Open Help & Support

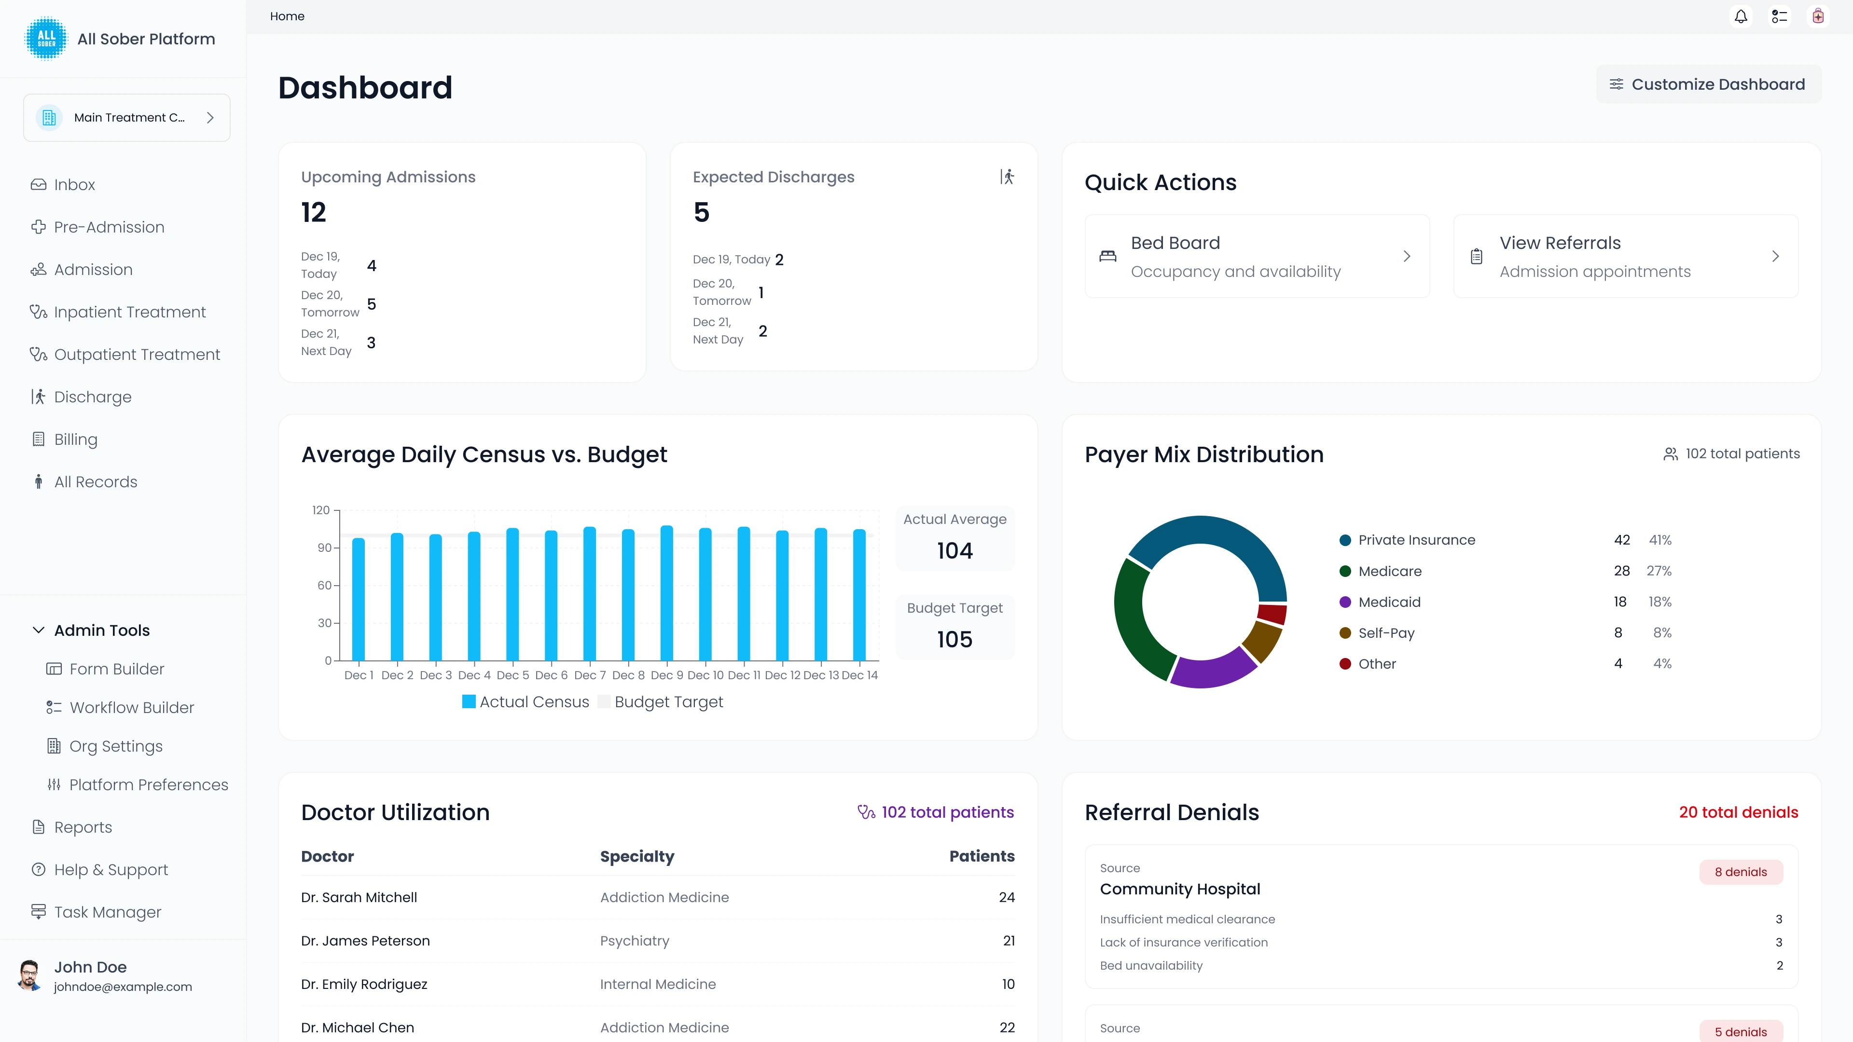coord(99,869)
